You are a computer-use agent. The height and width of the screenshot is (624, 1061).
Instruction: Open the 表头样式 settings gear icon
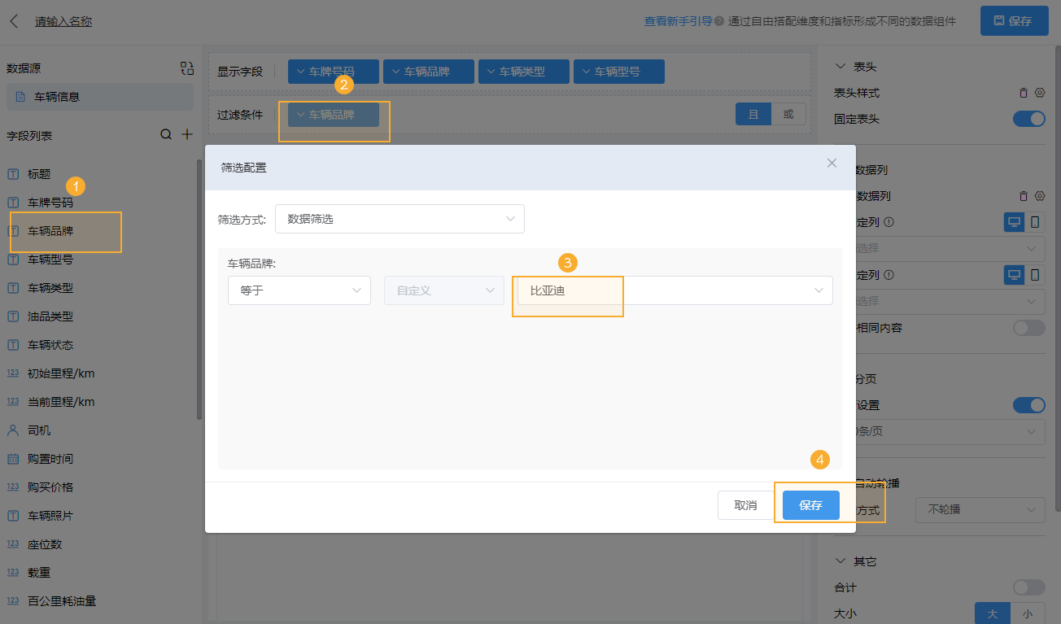point(1039,93)
